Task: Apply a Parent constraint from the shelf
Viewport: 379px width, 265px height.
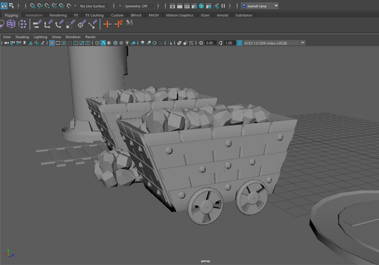Action: (37, 24)
